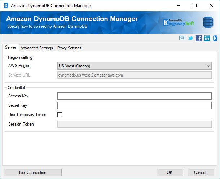Switch to the Advanced Settings tab
The width and height of the screenshot is (220, 179).
pyautogui.click(x=37, y=48)
